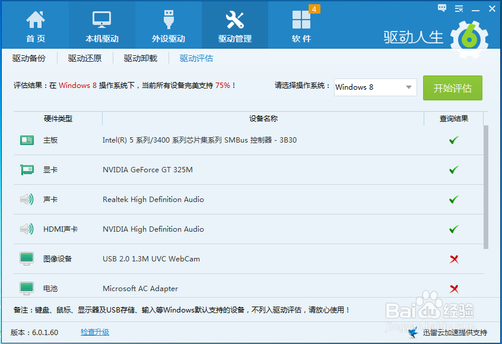Click the 主板 motherboard icon
The width and height of the screenshot is (502, 344).
[27, 140]
